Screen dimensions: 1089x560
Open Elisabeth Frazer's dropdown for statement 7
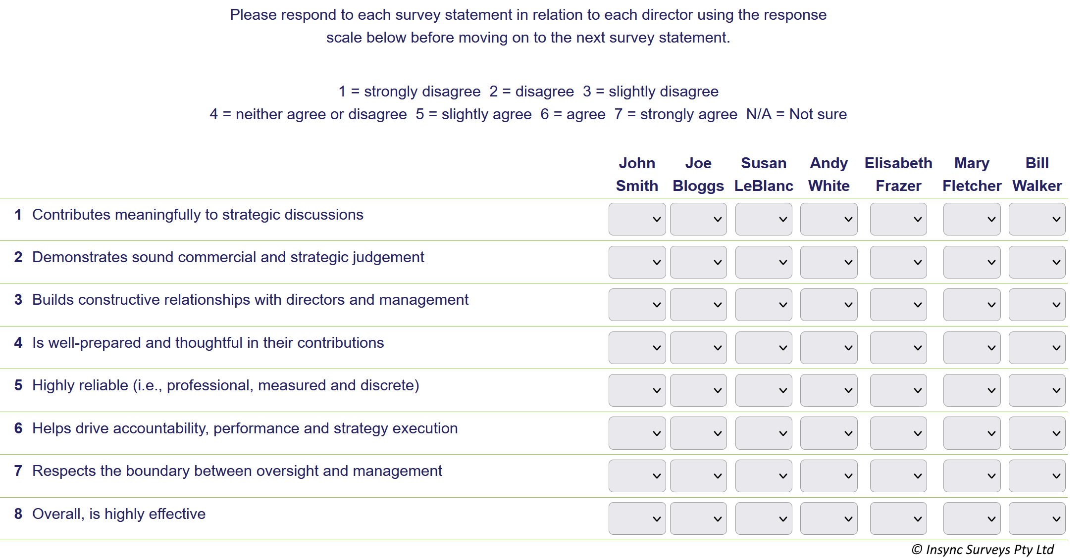coord(898,475)
